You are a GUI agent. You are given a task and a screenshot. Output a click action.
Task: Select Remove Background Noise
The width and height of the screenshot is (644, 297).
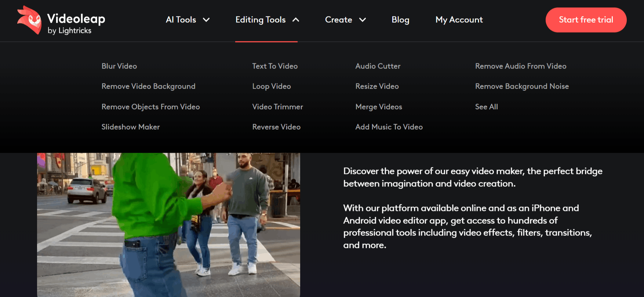(522, 86)
